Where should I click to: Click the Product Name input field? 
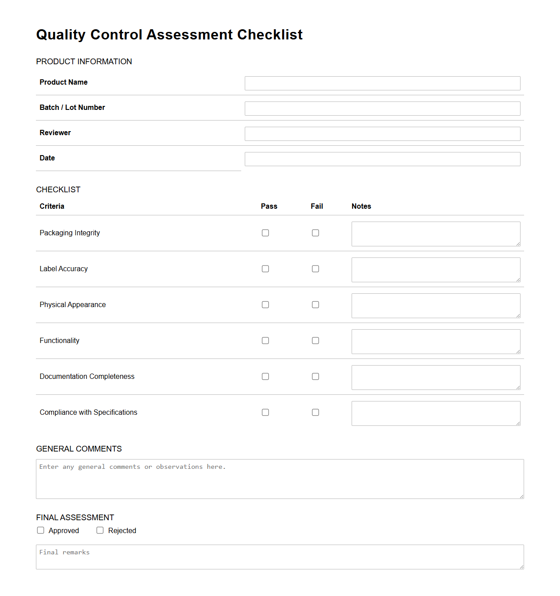click(x=382, y=83)
